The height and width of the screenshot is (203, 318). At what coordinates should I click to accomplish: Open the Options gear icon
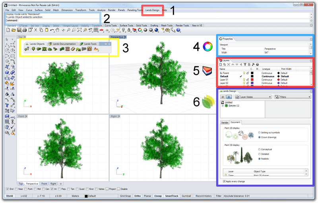coord(167,30)
